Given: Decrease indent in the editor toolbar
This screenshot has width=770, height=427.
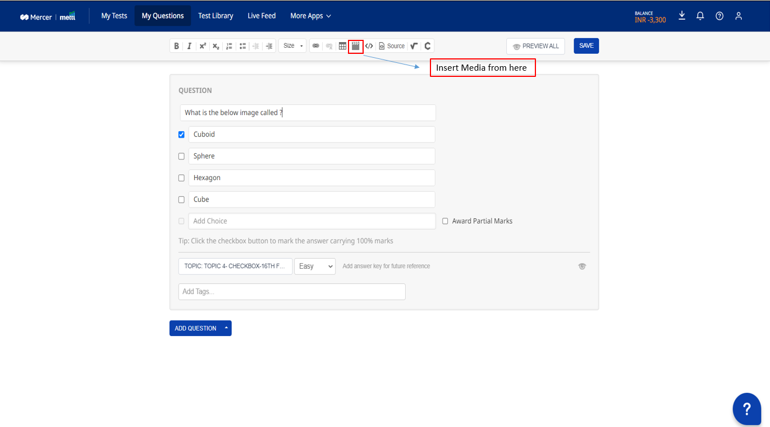Looking at the screenshot, I should (x=256, y=46).
